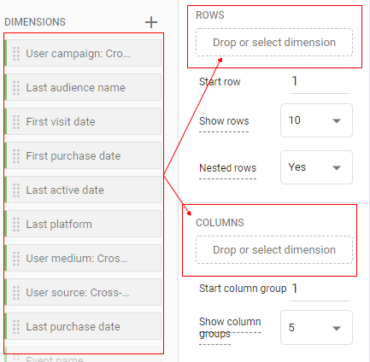Click drag handle of Last purchase date

[16, 327]
